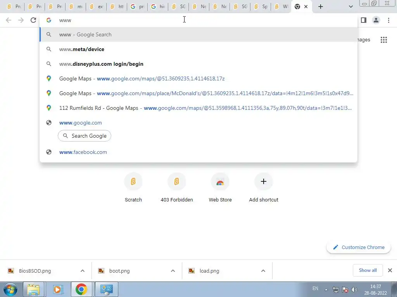The image size is (397, 297).
Task: Choose the www.meta/device suggestion
Action: pyautogui.click(x=198, y=49)
